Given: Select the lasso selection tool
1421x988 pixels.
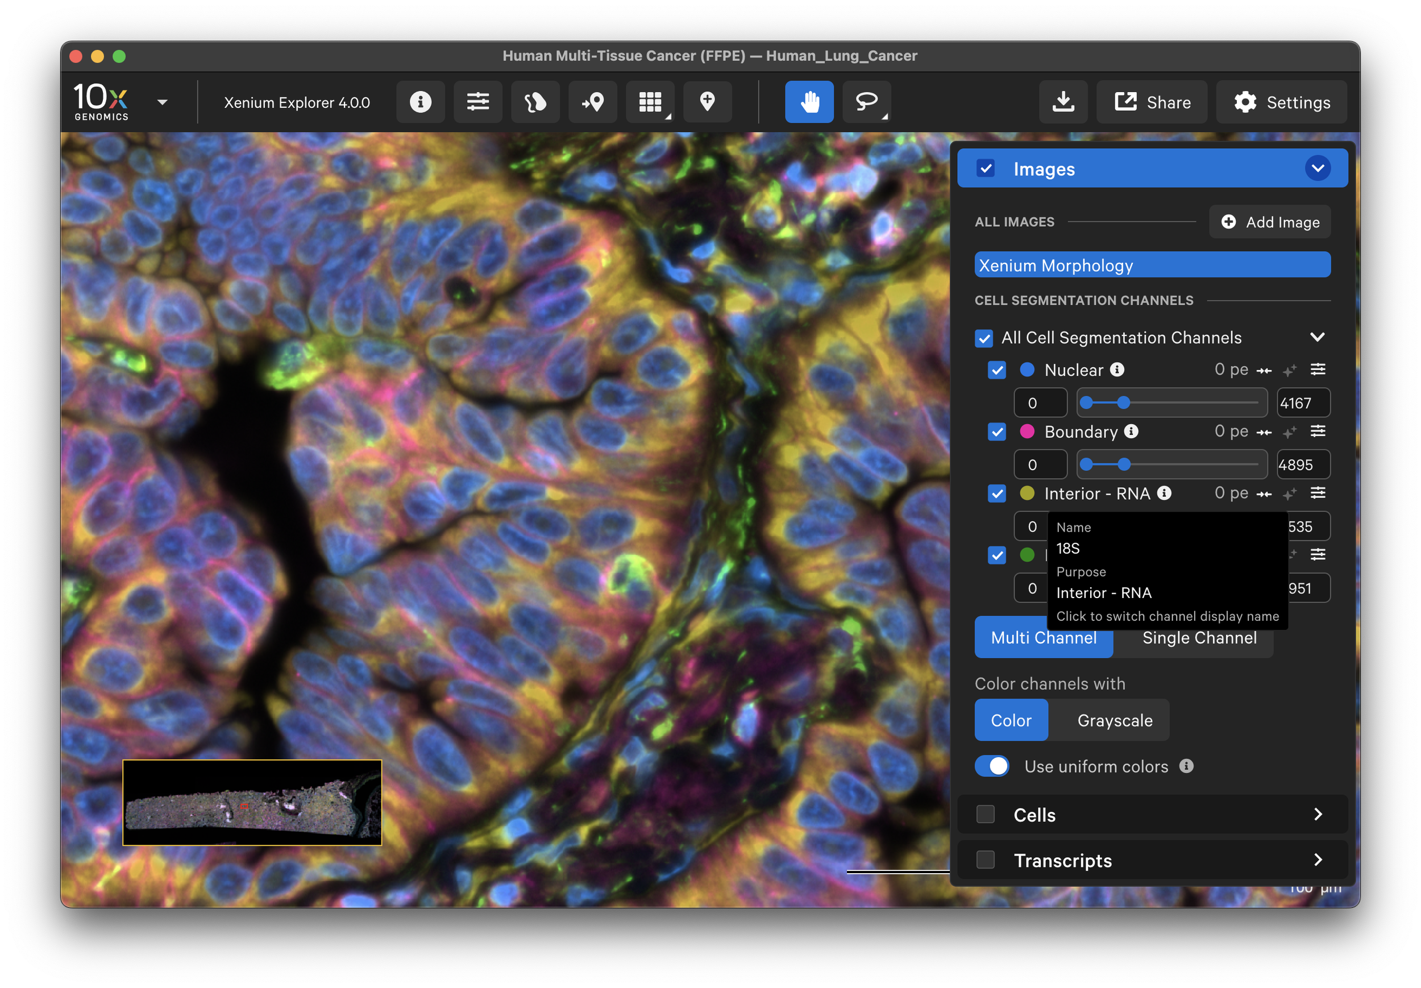Looking at the screenshot, I should [866, 102].
